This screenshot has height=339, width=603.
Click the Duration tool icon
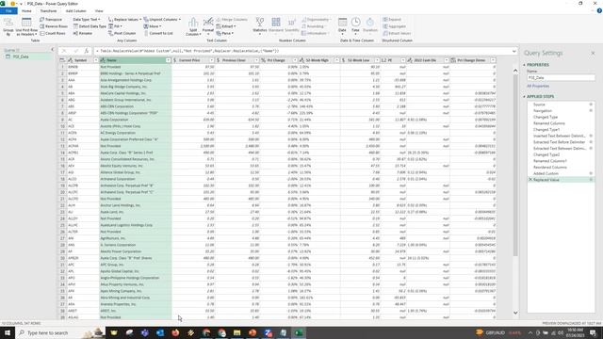click(370, 25)
